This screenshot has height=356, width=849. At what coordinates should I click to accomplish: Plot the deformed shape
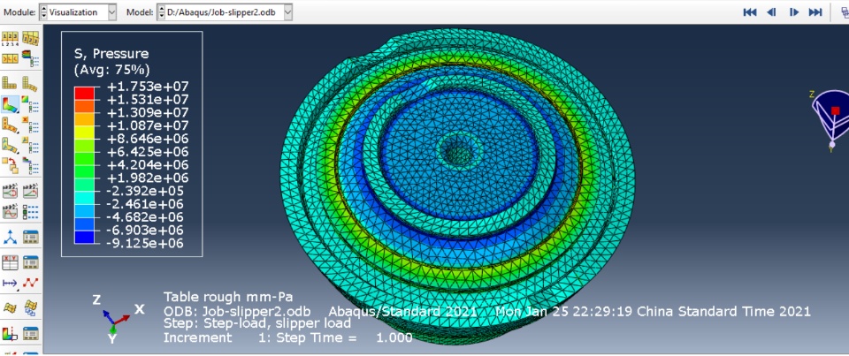pos(30,83)
